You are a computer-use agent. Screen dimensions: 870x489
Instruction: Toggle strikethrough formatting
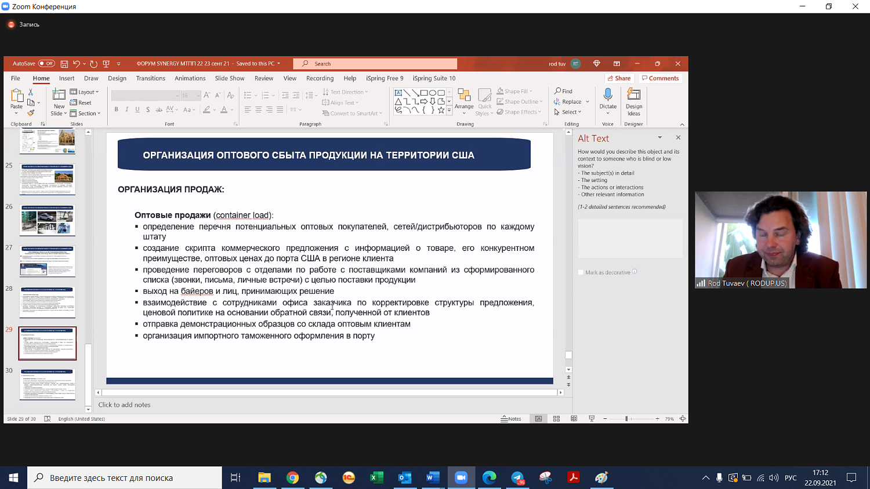159,110
